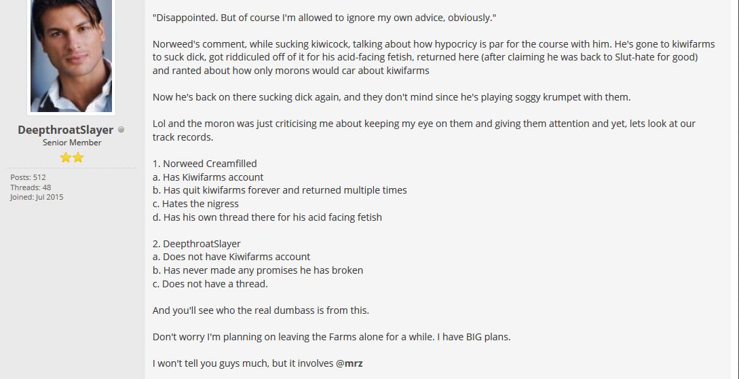Click the "a. Does not have Kiwifarms account" line
The height and width of the screenshot is (379, 739).
click(231, 257)
